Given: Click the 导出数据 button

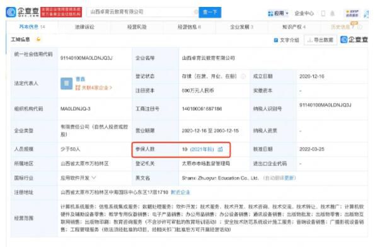Looking at the screenshot, I should 320,40.
